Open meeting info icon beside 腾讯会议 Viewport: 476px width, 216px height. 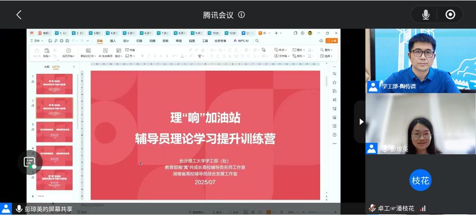[241, 15]
